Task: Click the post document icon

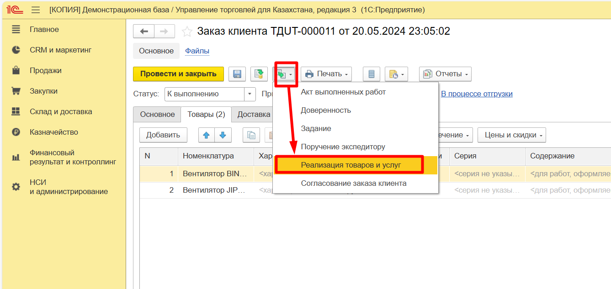Action: click(x=259, y=74)
